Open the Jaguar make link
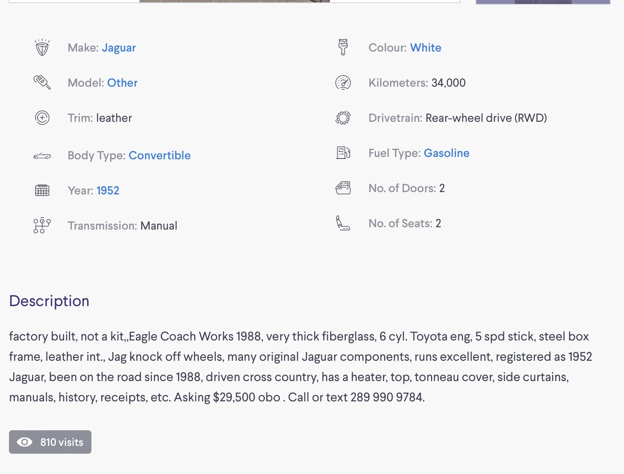 (x=119, y=48)
